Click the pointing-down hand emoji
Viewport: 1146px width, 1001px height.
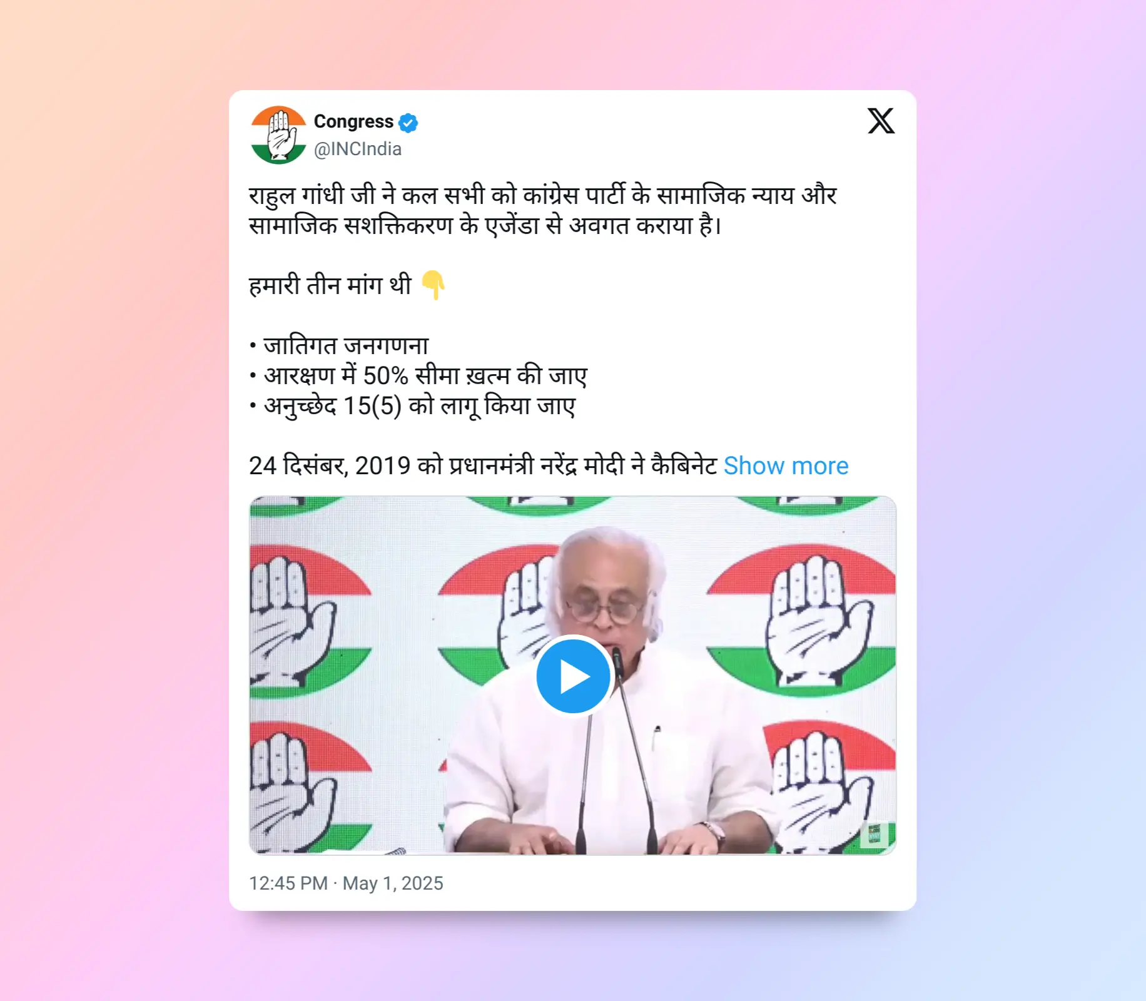pos(433,285)
